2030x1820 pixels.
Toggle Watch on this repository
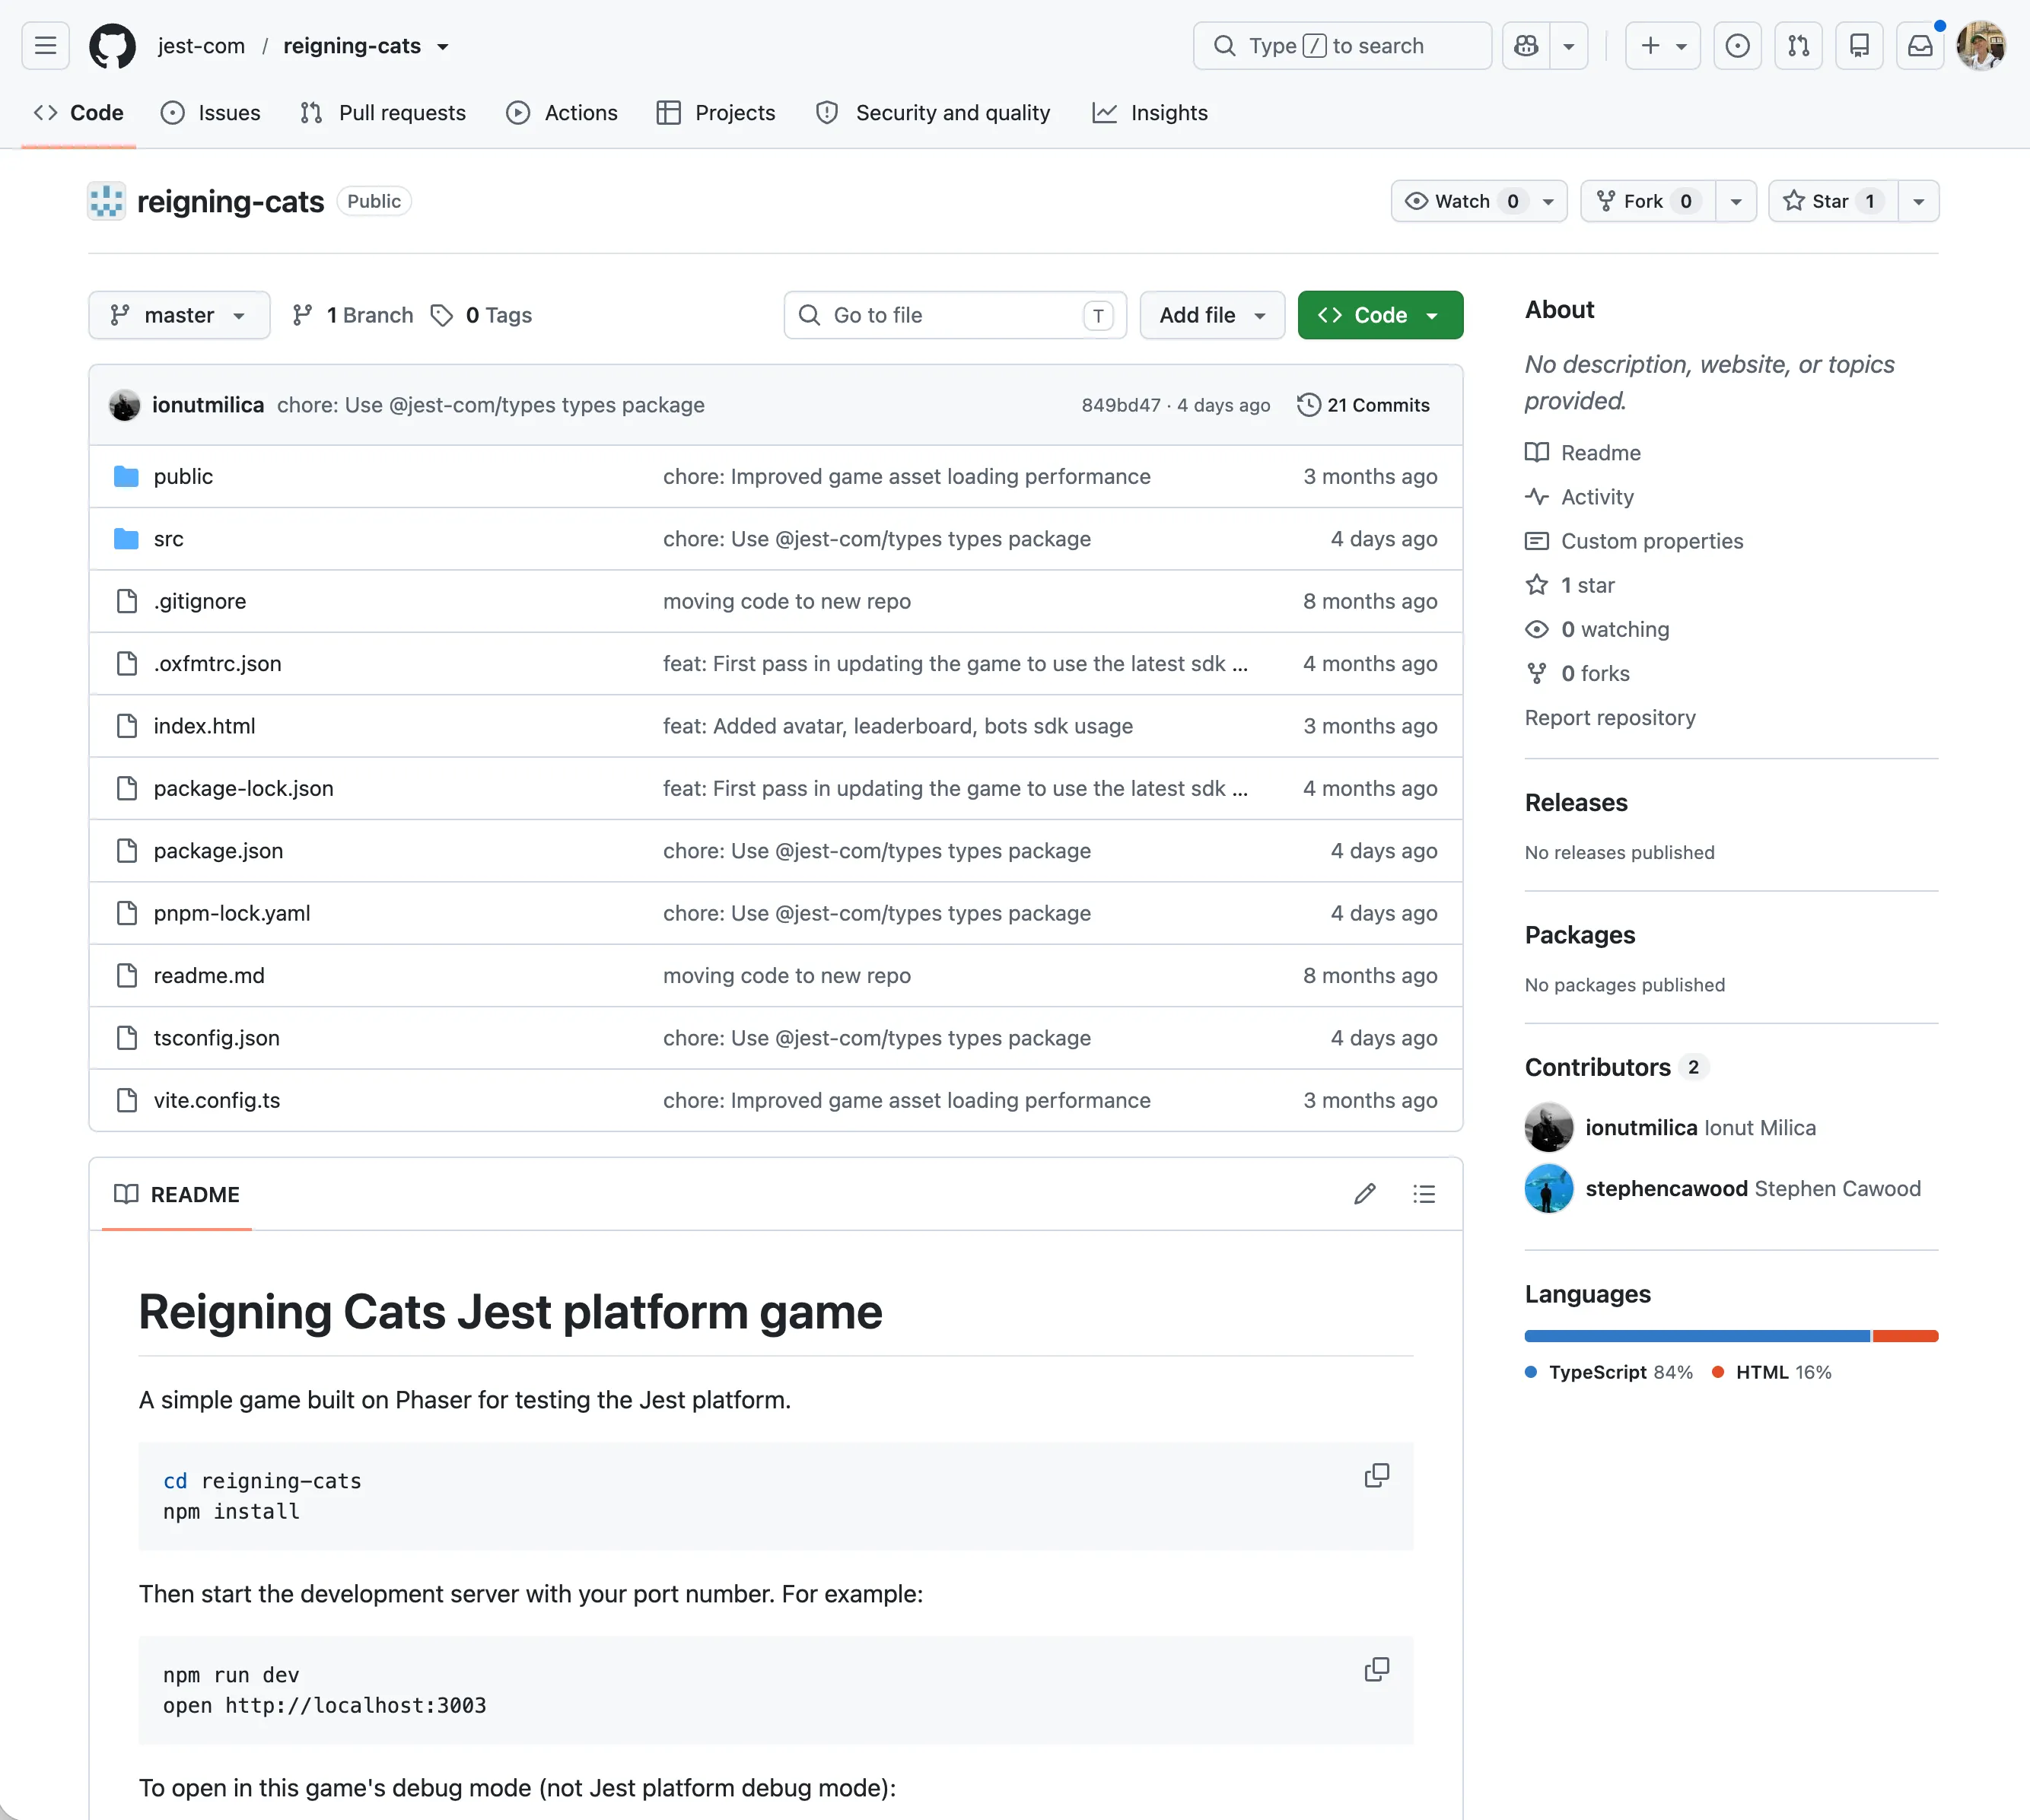click(x=1479, y=201)
